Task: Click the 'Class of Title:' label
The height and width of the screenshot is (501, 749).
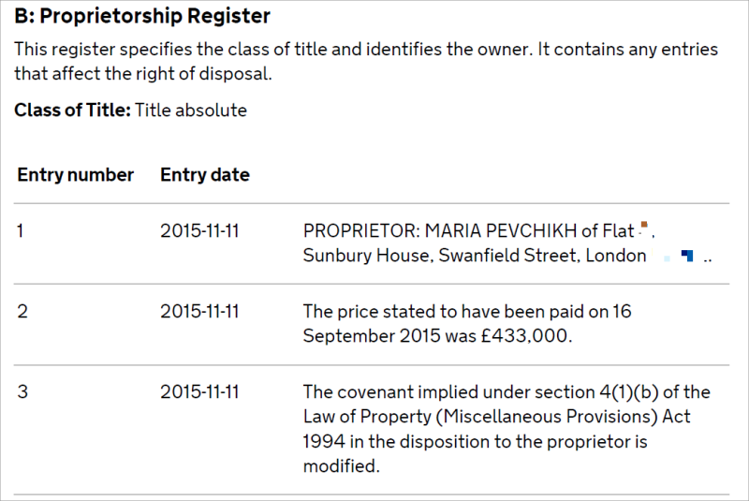Action: (x=72, y=111)
